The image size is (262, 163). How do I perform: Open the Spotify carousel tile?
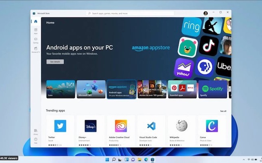(213, 89)
